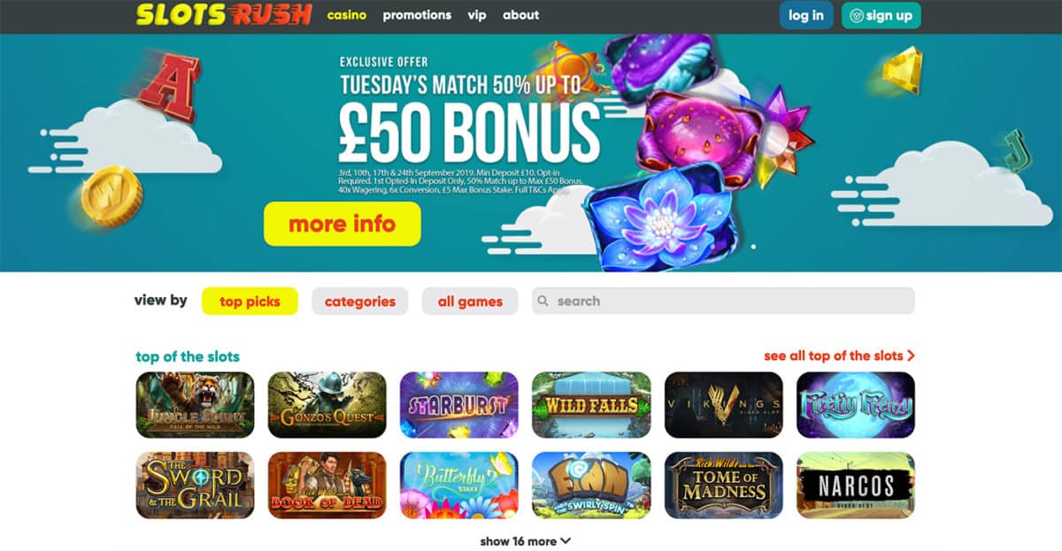Open the Firefly Frenzy game
Image resolution: width=1062 pixels, height=551 pixels.
(856, 405)
